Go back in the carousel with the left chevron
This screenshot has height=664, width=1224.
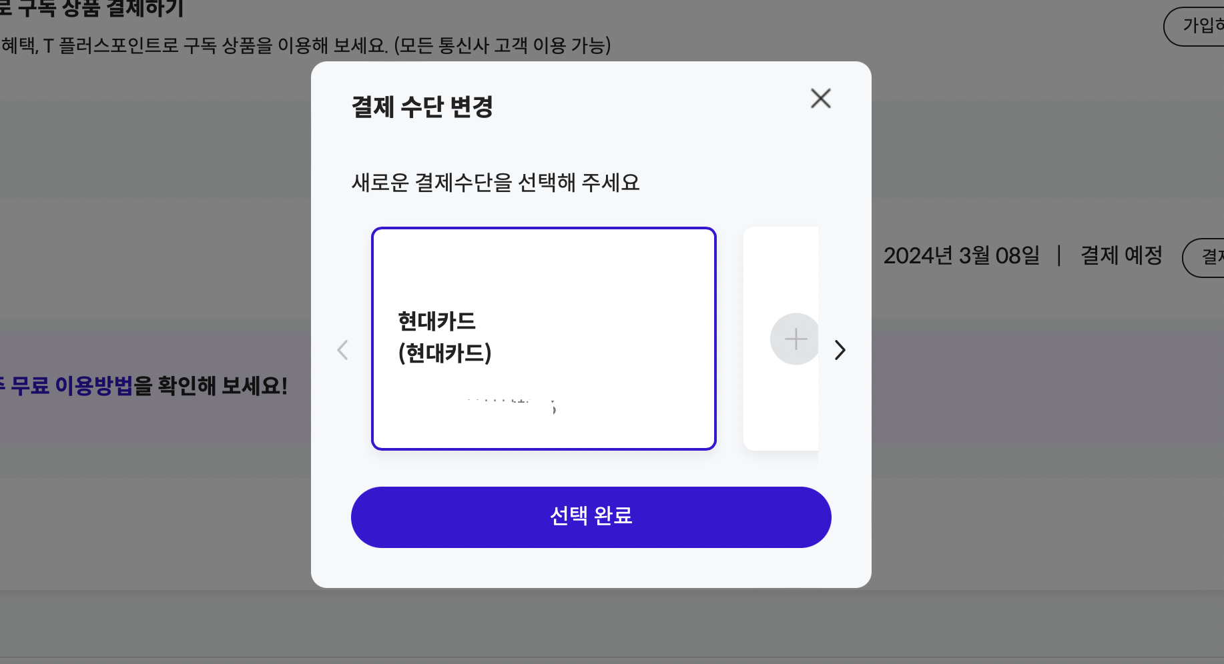point(342,349)
